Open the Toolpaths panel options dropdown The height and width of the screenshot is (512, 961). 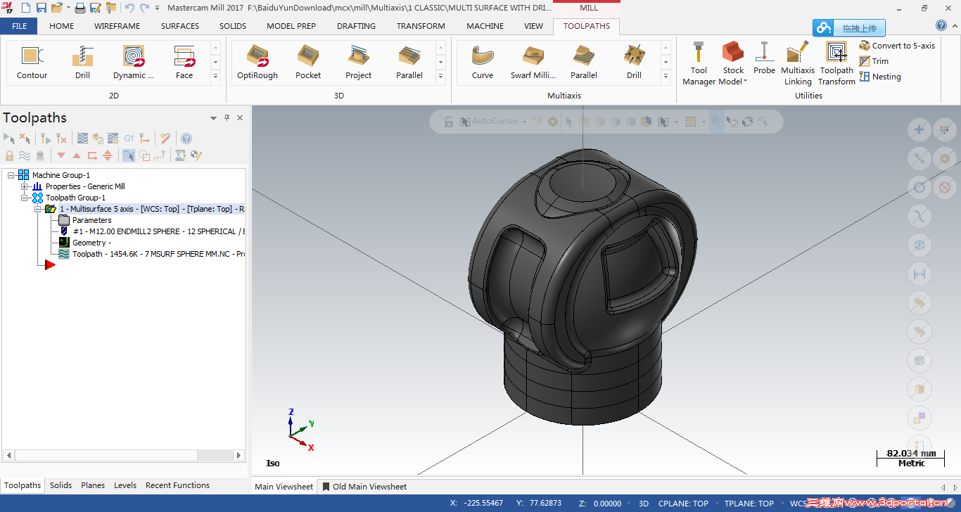[214, 118]
